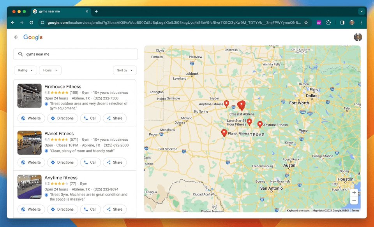Open the Hours filter dropdown
The image size is (374, 227).
coord(50,70)
